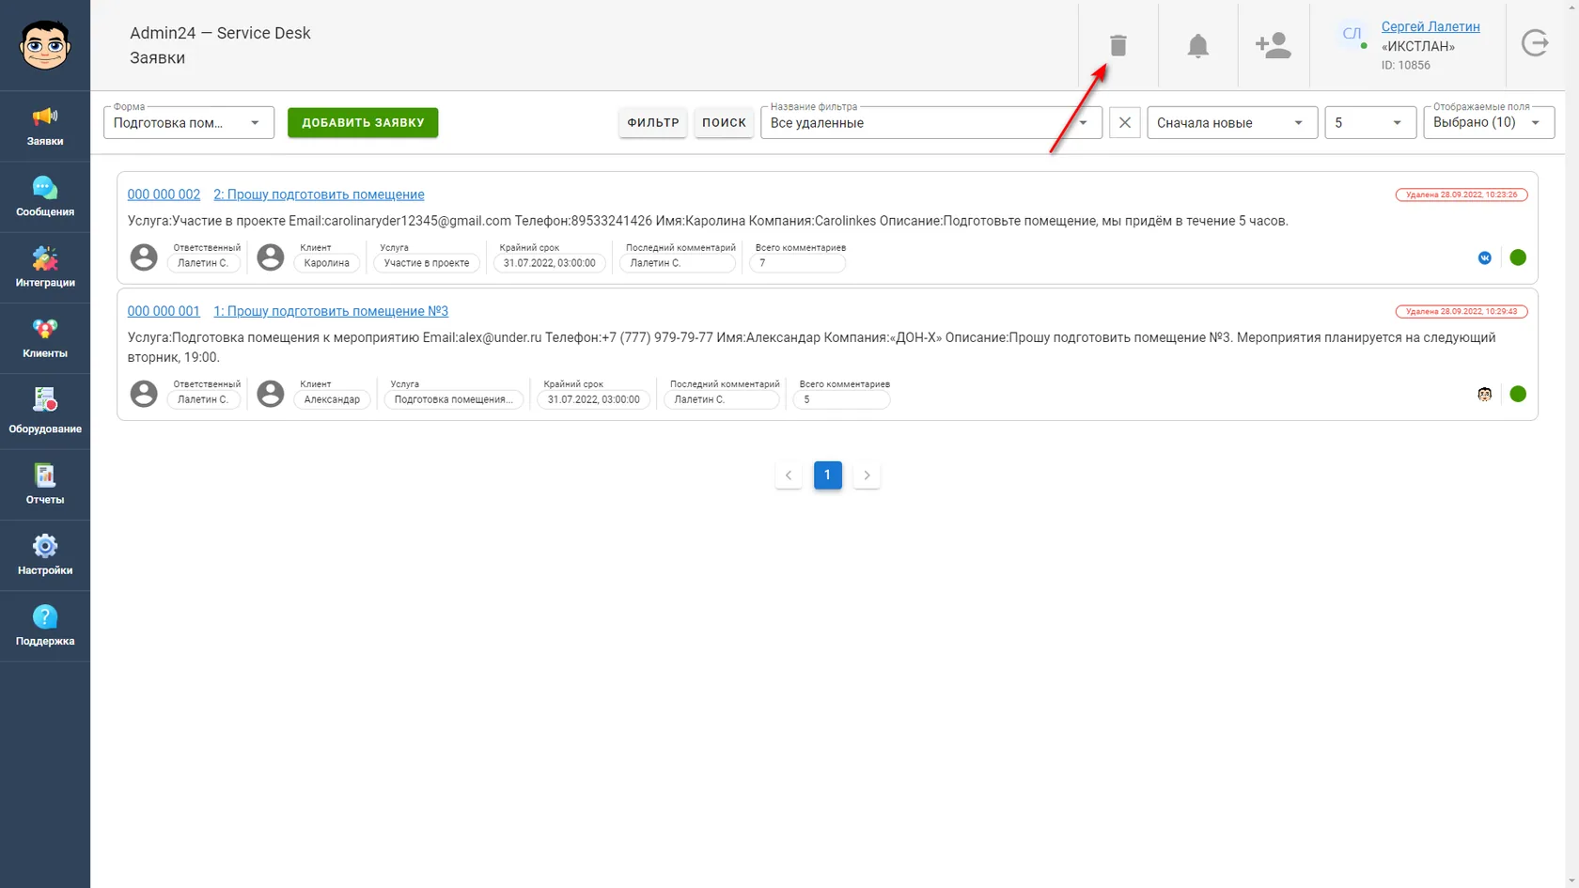Open the Сначала новые sort dropdown
1579x888 pixels.
[1232, 122]
